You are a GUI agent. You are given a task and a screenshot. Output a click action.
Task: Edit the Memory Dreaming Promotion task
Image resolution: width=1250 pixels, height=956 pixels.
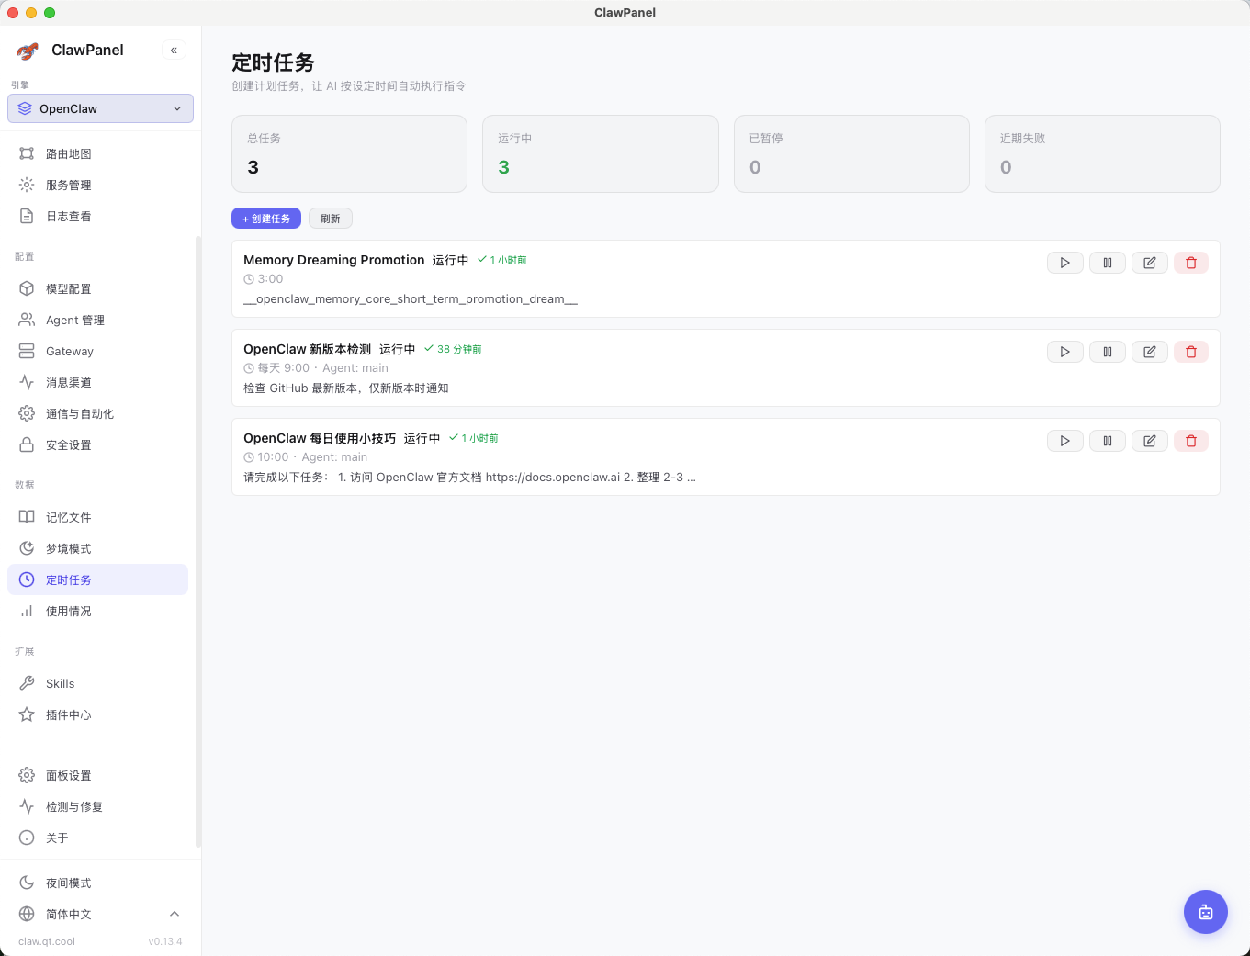pos(1149,263)
